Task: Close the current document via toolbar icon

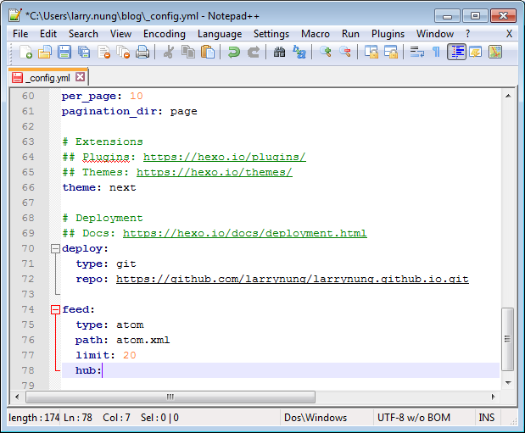Action: [103, 53]
